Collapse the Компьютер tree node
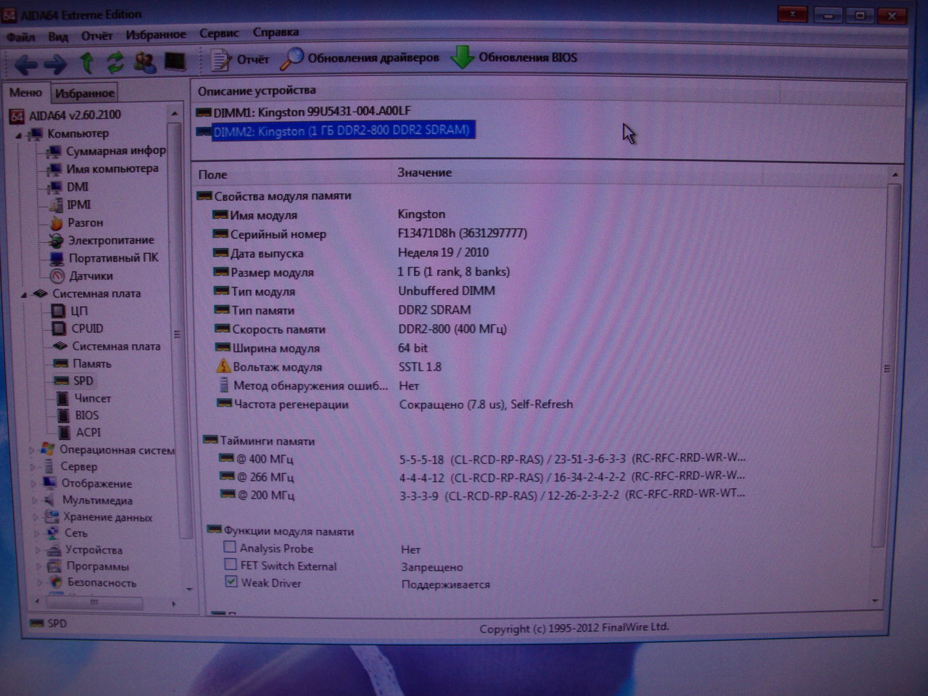 (x=20, y=135)
